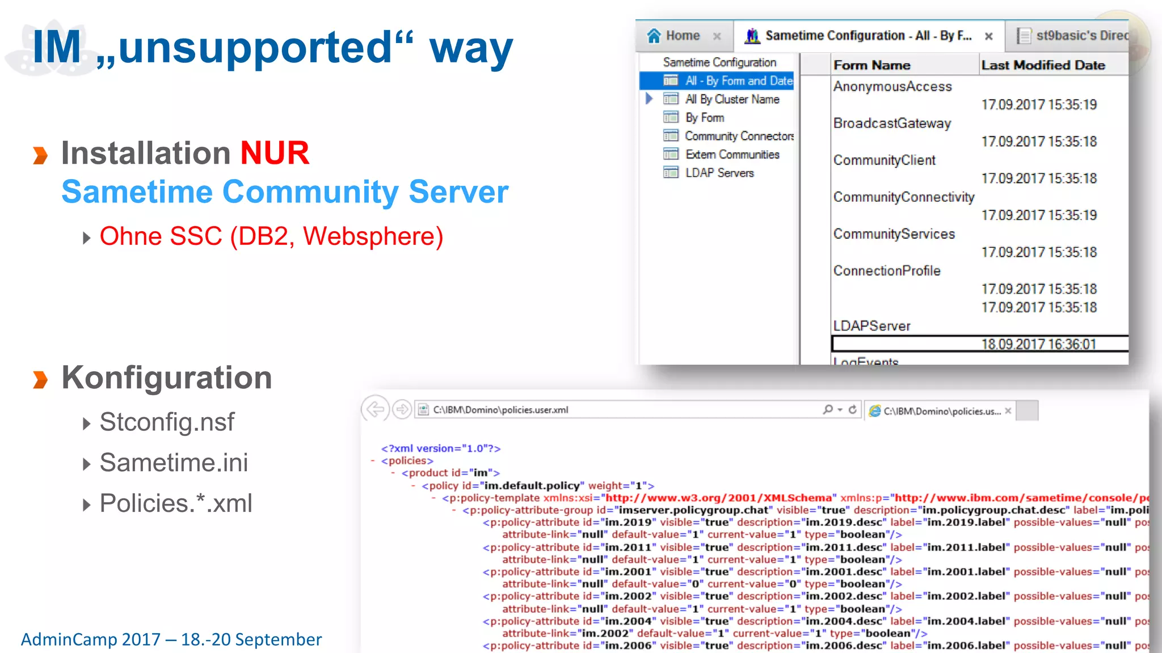Click the policy-attribute id "im.2011" line

[x=816, y=548]
